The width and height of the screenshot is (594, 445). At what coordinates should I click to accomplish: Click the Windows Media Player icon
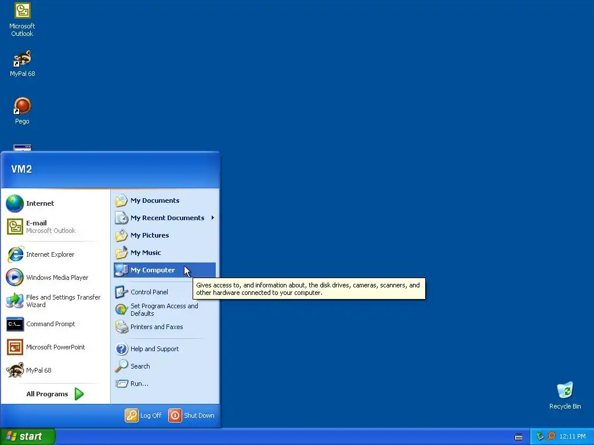pyautogui.click(x=15, y=278)
